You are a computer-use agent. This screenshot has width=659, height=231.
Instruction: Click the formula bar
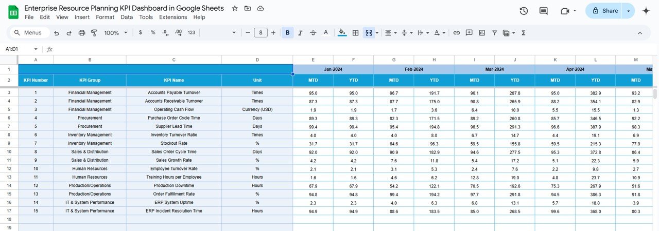[x=355, y=49]
